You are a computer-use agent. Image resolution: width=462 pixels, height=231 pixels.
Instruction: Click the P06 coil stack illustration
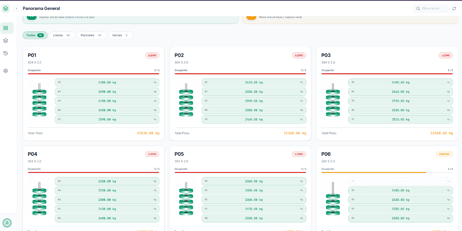pos(333,198)
